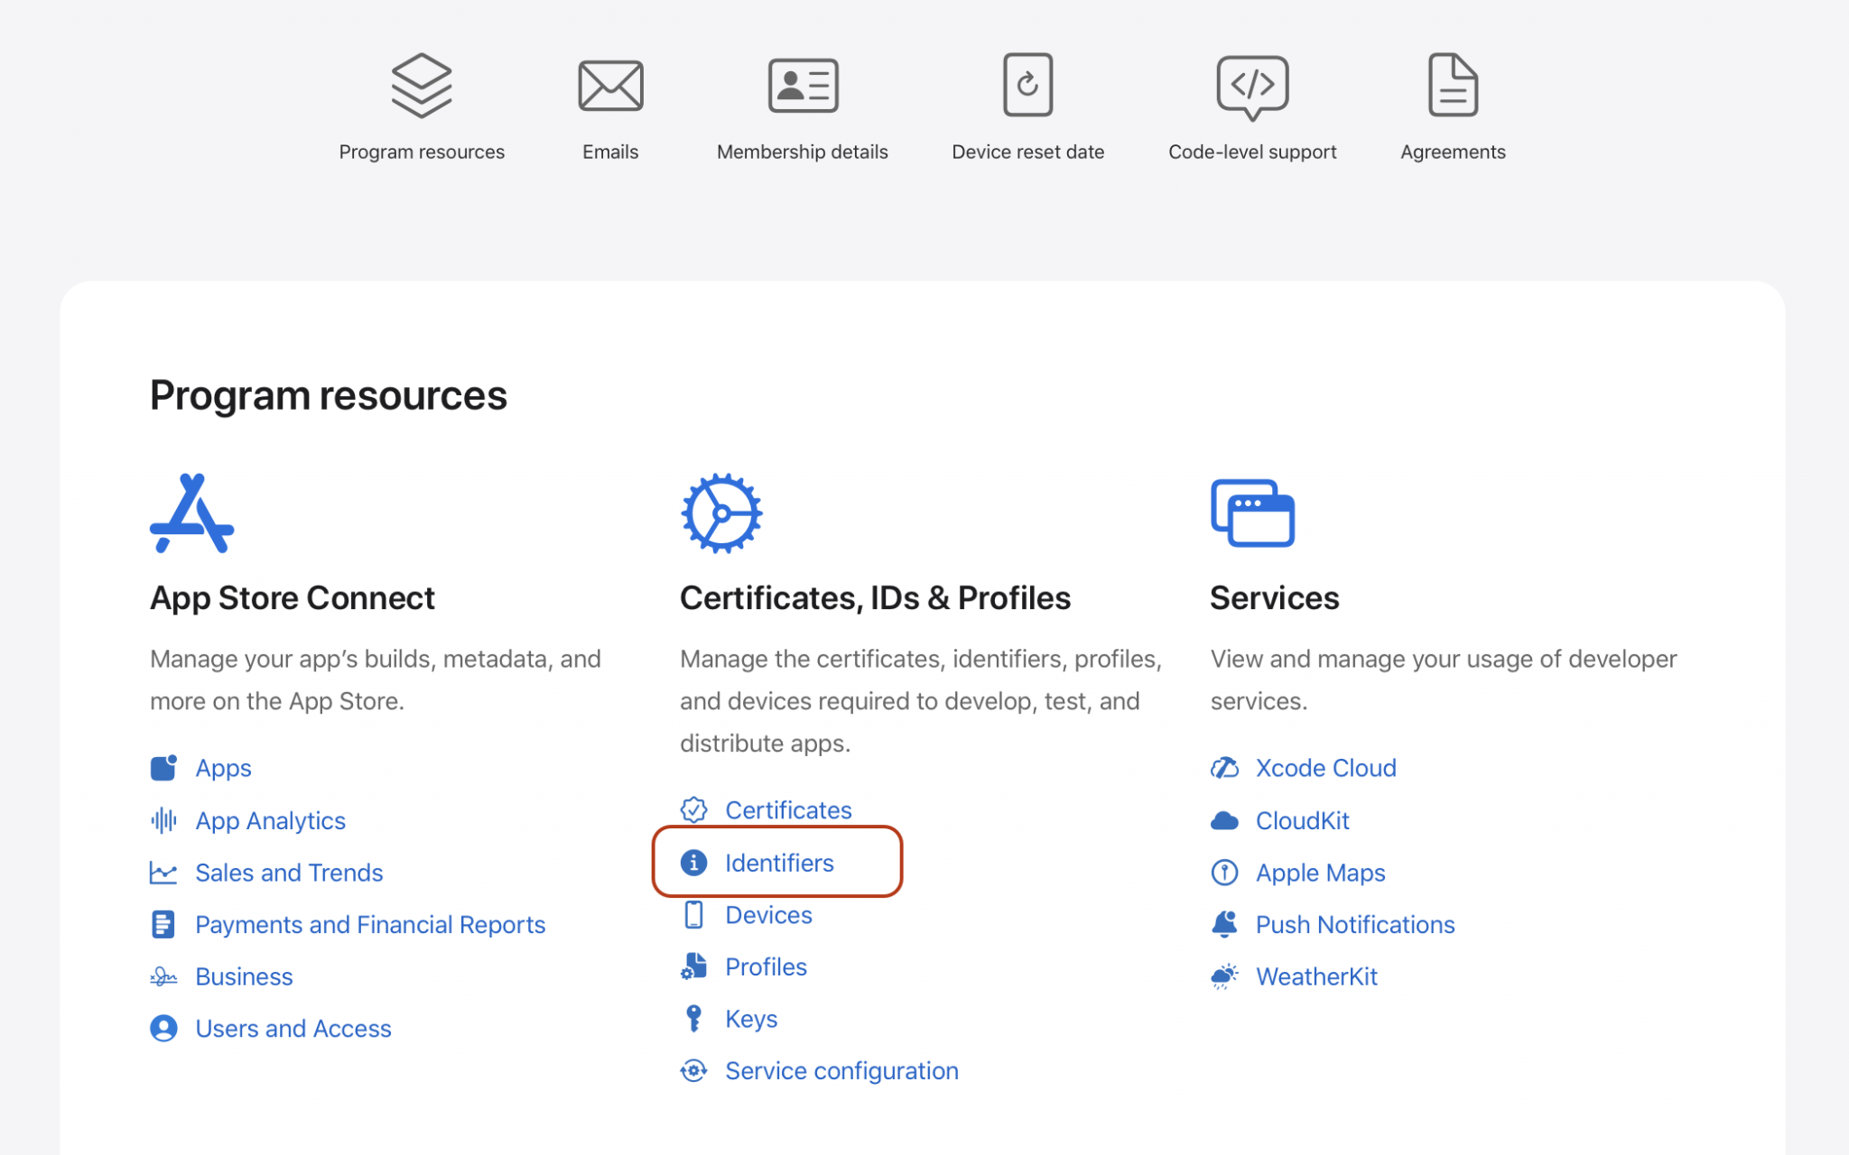Click the Membership details card icon
Screen dimensions: 1849x1155
[x=802, y=86]
